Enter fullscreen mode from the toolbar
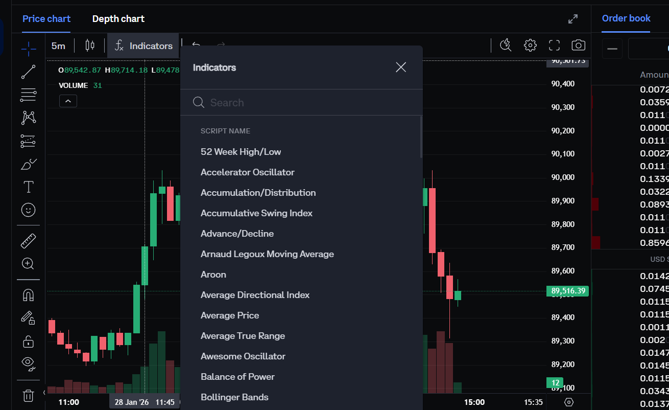 (554, 45)
